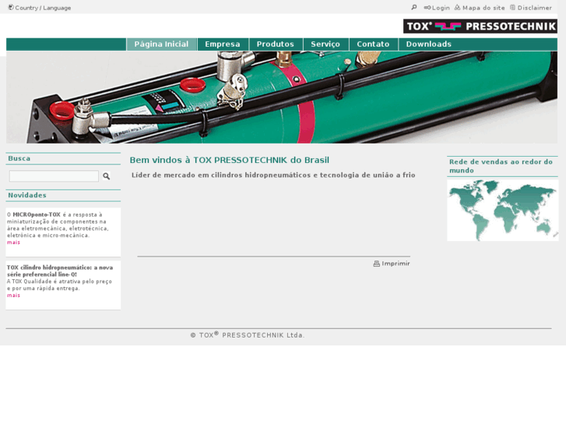Open the world map sales network image

(502, 210)
